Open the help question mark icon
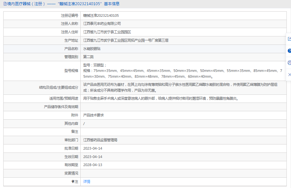Image resolution: width=291 pixels, height=188 pixels. tap(289, 51)
